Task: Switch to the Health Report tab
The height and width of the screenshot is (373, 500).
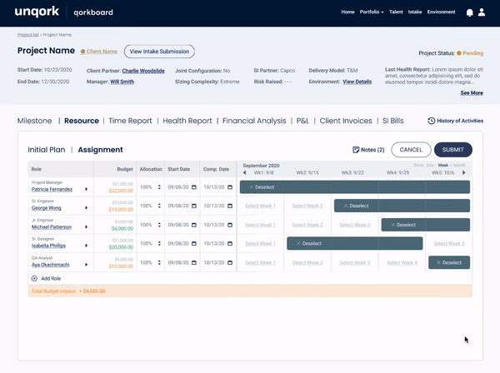Action: 187,121
